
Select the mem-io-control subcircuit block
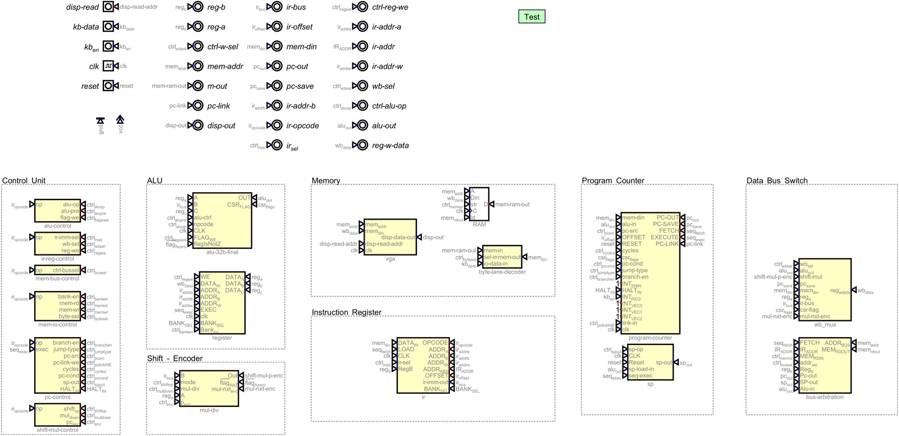point(57,307)
